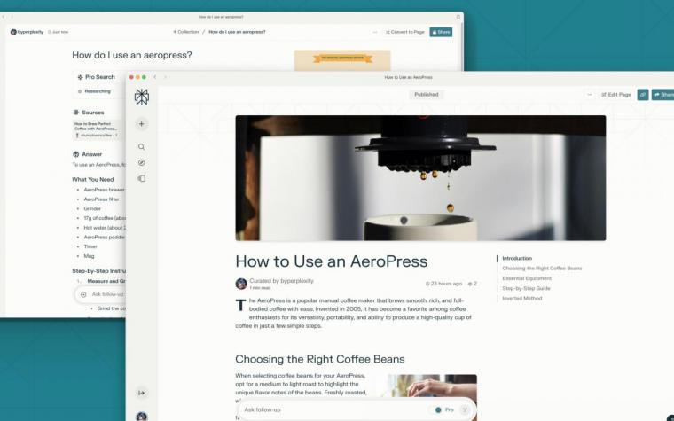Open the Perplexity logo home in sidebar
The image size is (674, 421).
(141, 97)
